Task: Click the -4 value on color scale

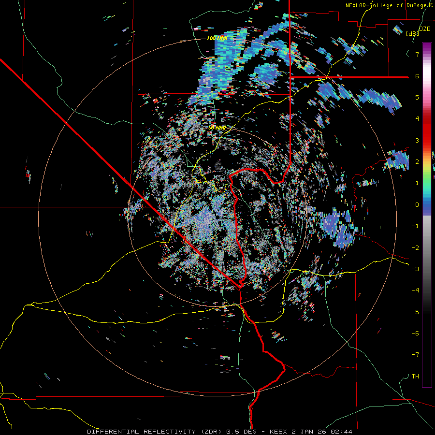Action: pyautogui.click(x=415, y=290)
